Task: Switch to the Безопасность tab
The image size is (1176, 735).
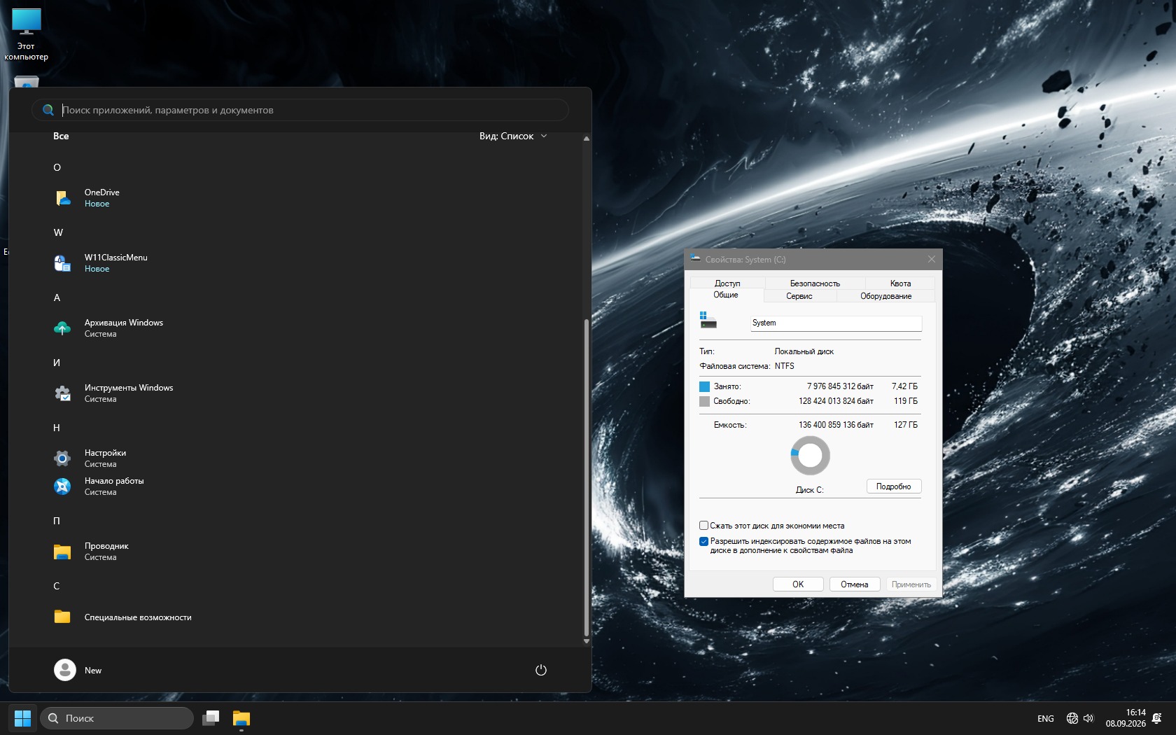Action: (815, 283)
